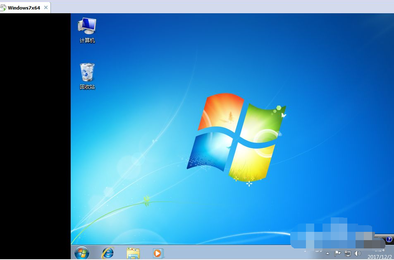The width and height of the screenshot is (394, 260).
Task: Select the Windows7x64 tab
Action: click(25, 7)
